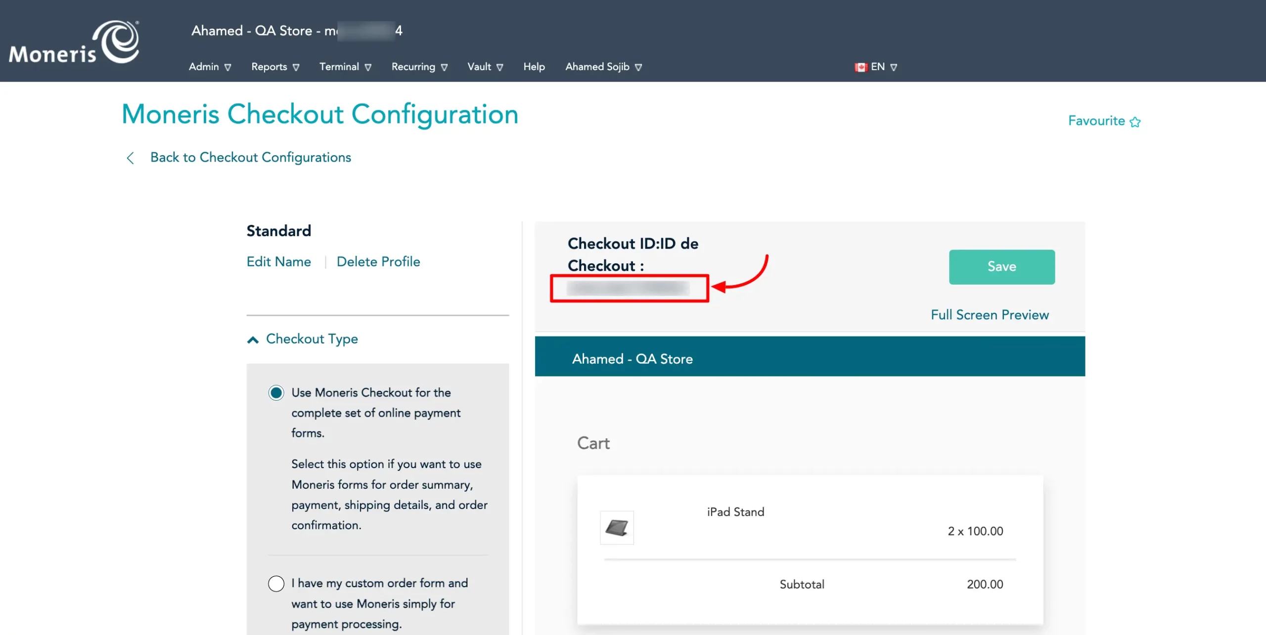Select the Use Moneris Checkout radio button
1266x635 pixels.
pyautogui.click(x=276, y=392)
